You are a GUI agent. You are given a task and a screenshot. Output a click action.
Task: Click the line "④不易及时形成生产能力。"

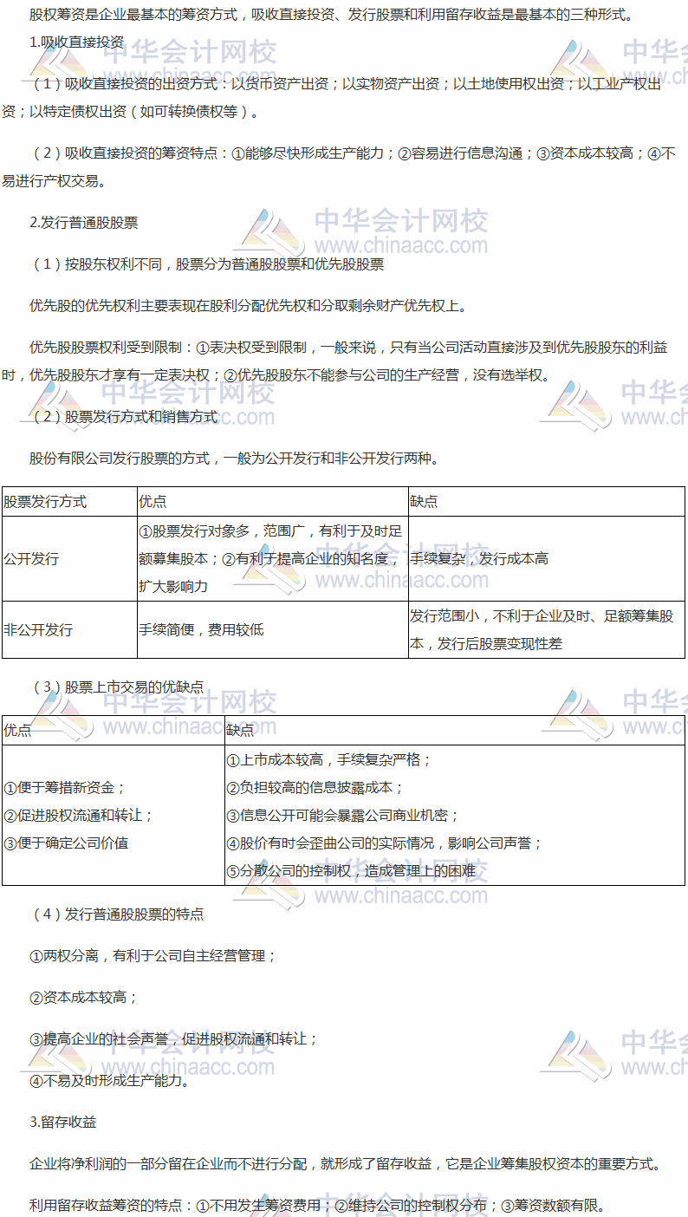pyautogui.click(x=109, y=1080)
